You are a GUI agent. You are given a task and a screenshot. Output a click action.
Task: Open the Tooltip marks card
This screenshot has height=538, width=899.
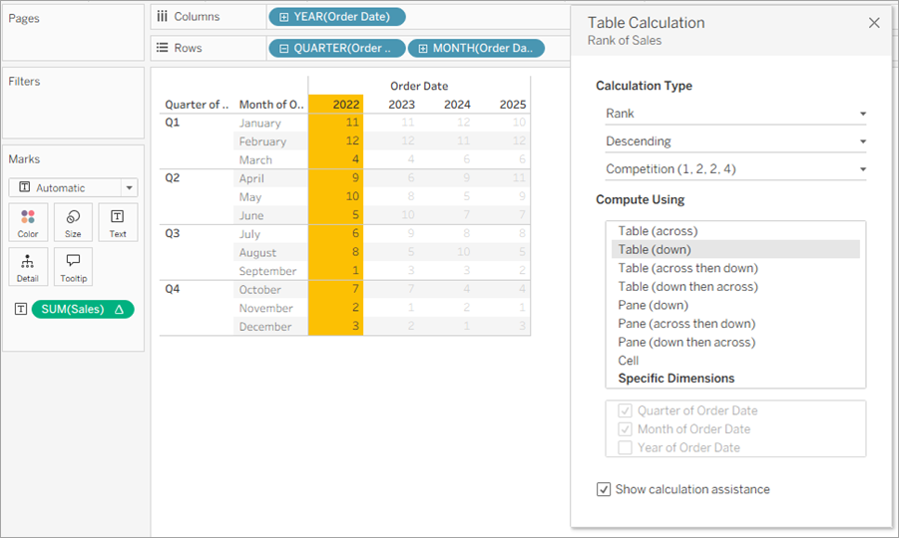pyautogui.click(x=73, y=267)
